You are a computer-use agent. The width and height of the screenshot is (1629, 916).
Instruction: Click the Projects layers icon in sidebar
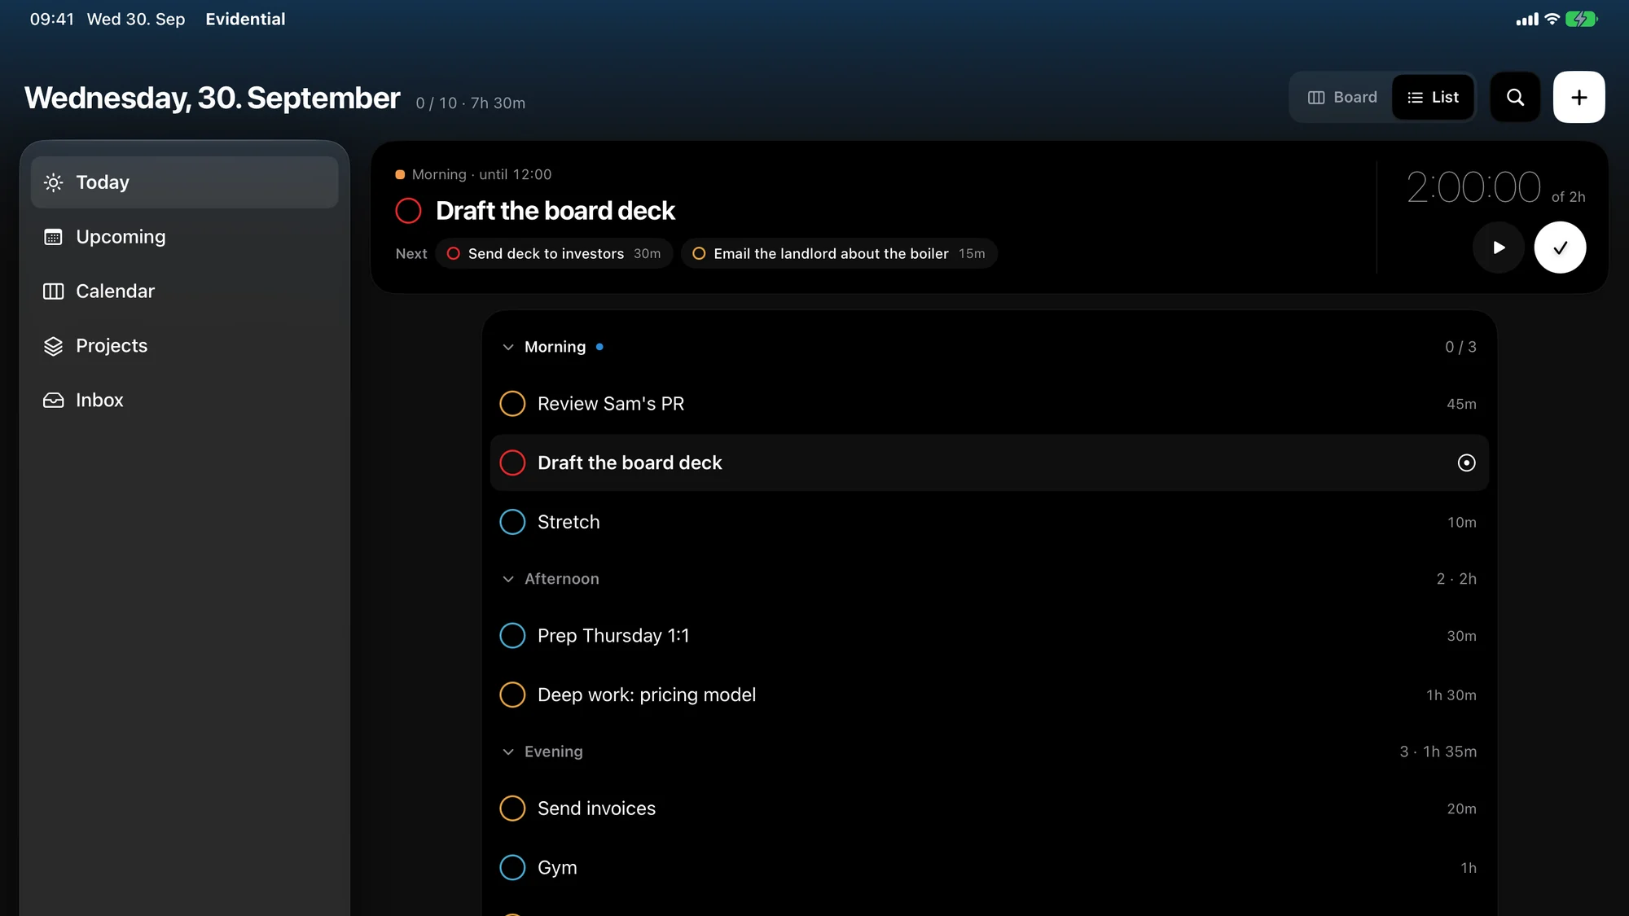point(53,346)
